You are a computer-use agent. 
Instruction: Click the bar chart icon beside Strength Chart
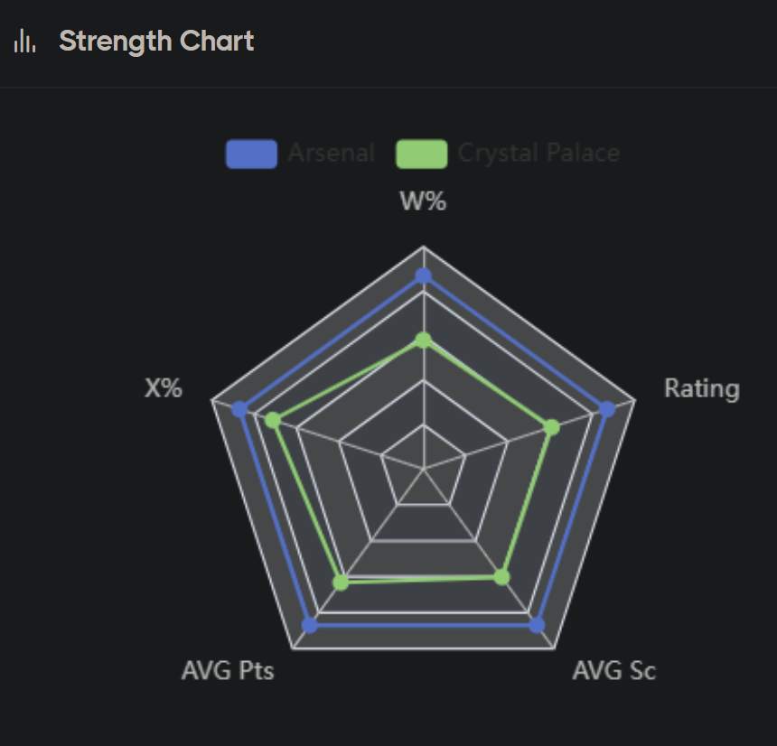tap(24, 42)
